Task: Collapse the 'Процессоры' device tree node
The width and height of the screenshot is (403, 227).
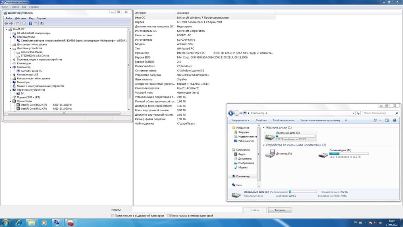Action: (10, 101)
